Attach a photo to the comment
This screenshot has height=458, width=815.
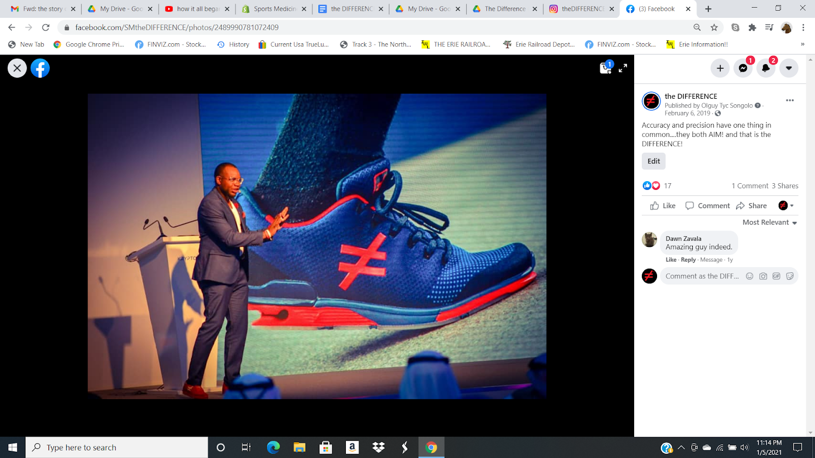tap(763, 276)
